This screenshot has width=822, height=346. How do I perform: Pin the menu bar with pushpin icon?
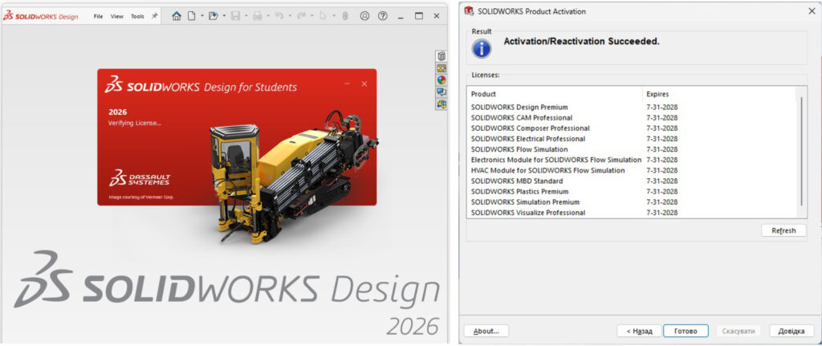click(x=155, y=16)
